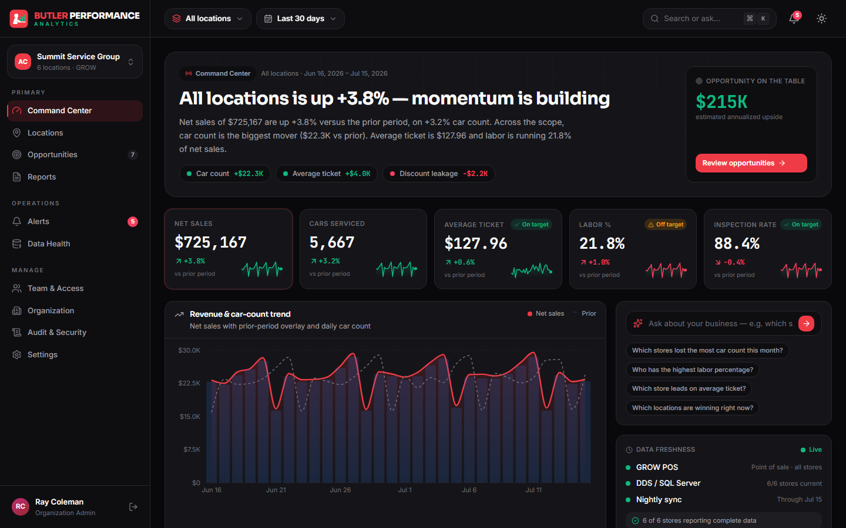Click the RC user avatar

click(x=21, y=507)
